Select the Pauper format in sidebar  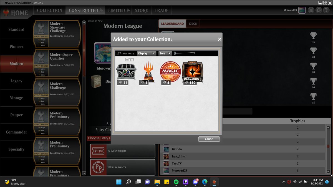click(16, 115)
